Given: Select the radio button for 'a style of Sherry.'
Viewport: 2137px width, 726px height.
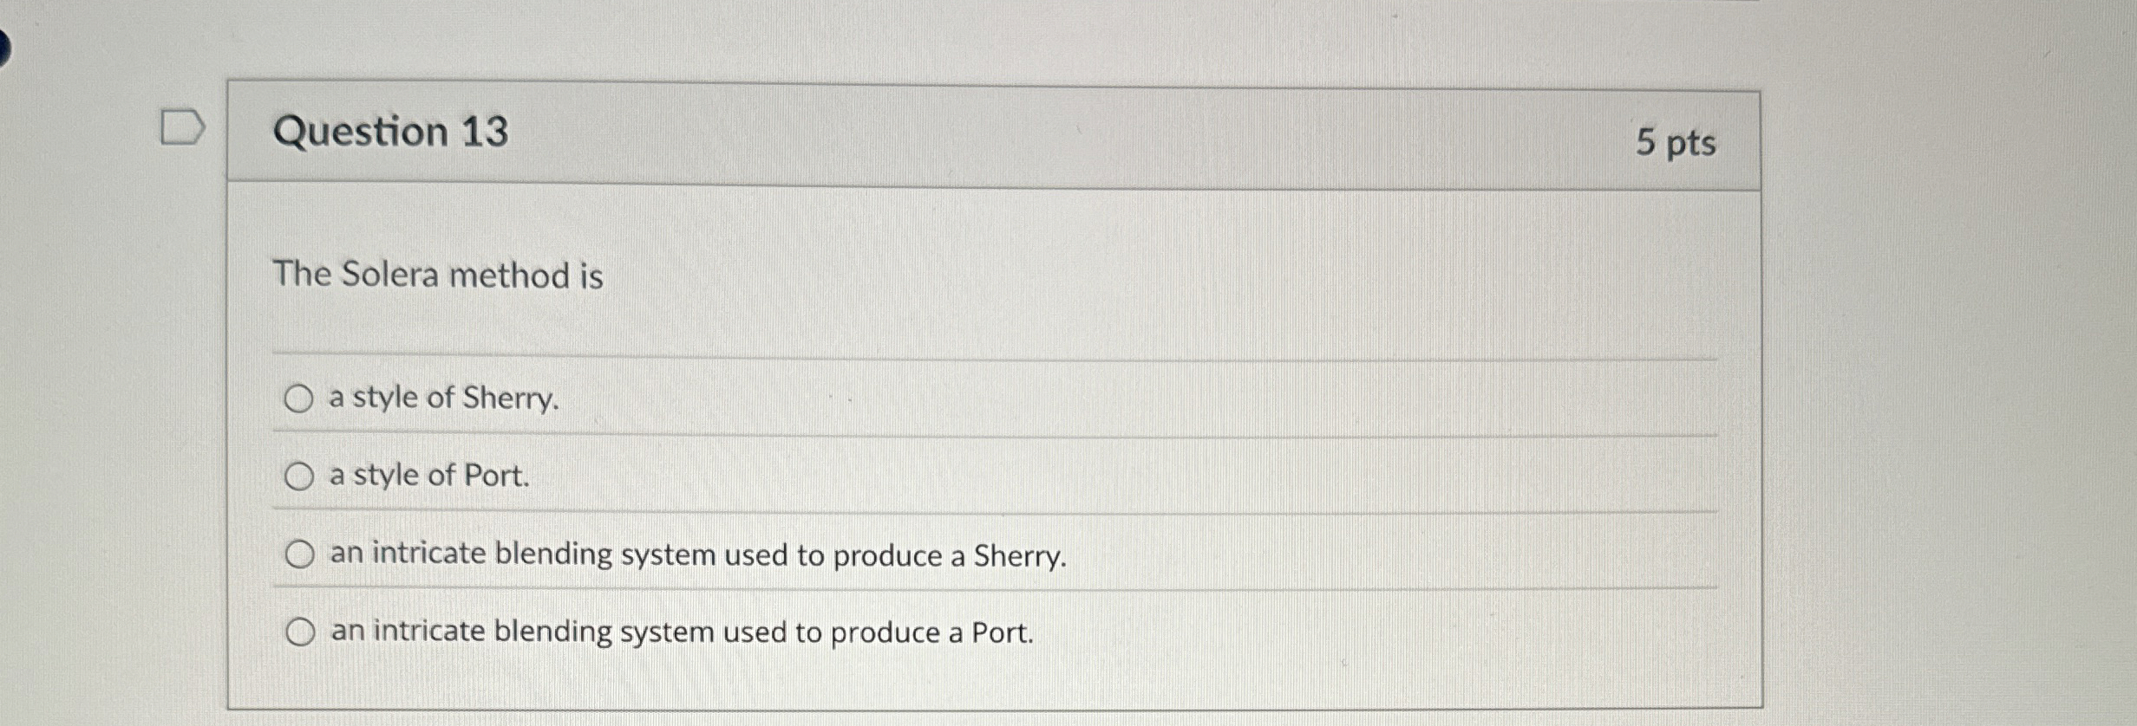Looking at the screenshot, I should coord(299,399).
